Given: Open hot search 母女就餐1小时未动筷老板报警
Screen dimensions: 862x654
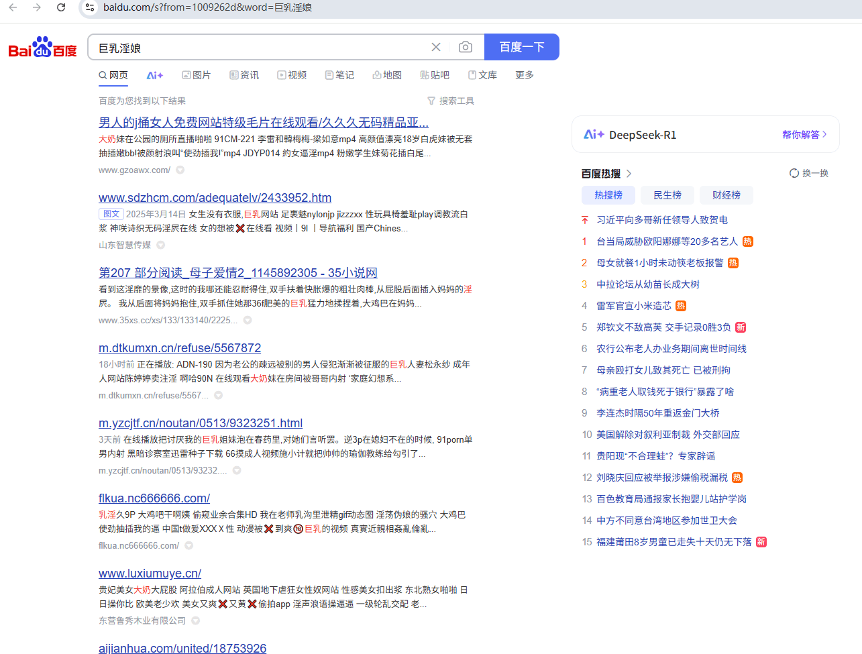Looking at the screenshot, I should [660, 263].
